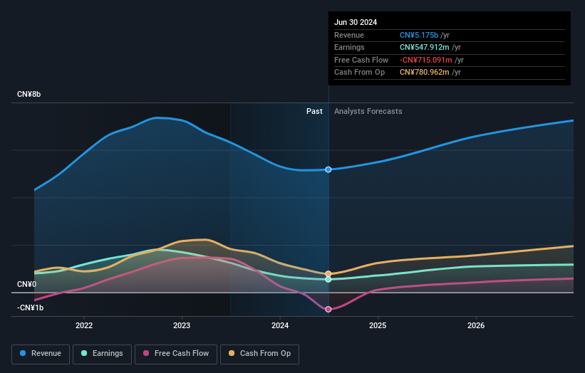Click the 2026 x-axis label
The height and width of the screenshot is (373, 585).
(476, 325)
